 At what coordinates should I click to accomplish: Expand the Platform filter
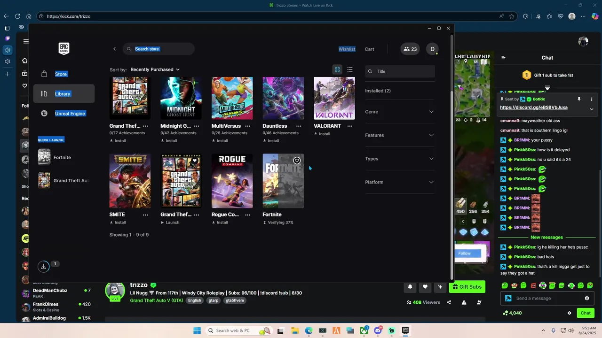(x=399, y=182)
